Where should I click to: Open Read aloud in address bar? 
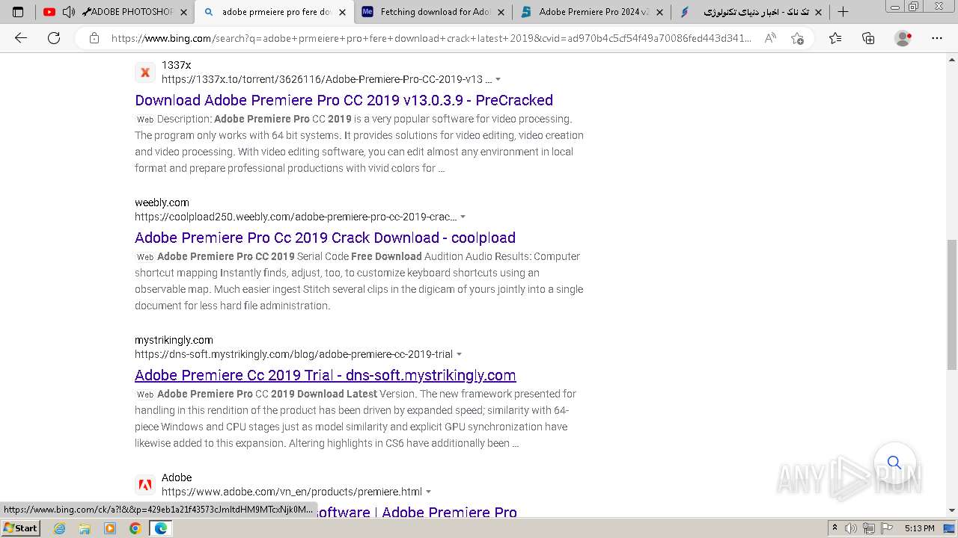click(x=770, y=38)
